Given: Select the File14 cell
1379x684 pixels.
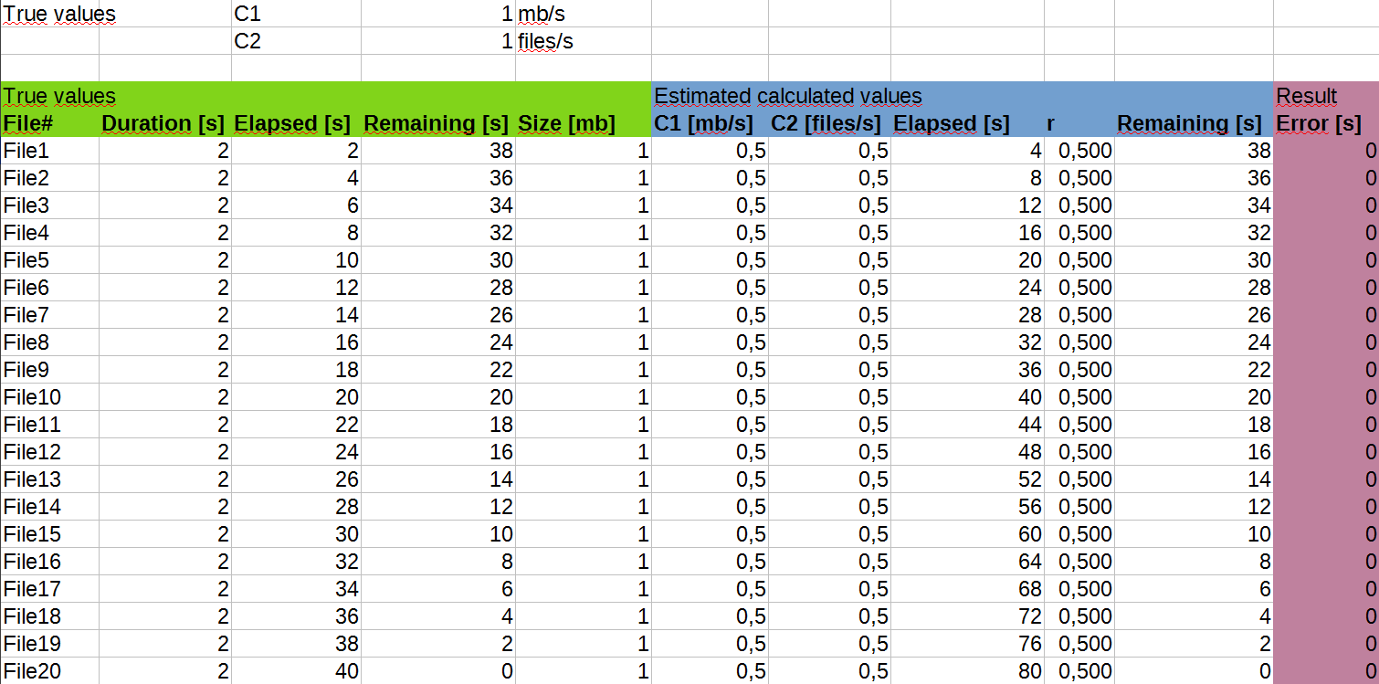Looking at the screenshot, I should 50,507.
